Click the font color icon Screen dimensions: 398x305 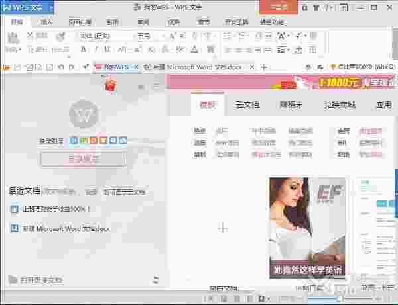point(194,50)
